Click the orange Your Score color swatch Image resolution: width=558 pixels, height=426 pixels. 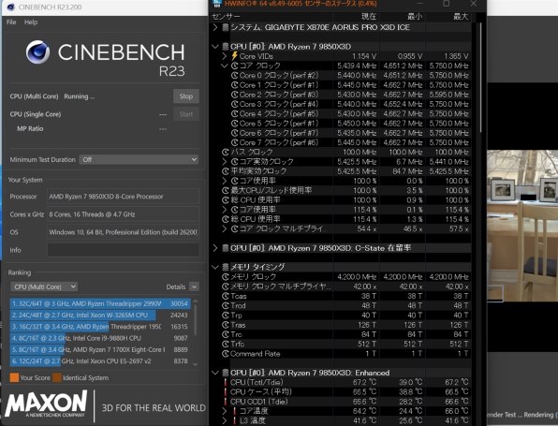click(14, 377)
